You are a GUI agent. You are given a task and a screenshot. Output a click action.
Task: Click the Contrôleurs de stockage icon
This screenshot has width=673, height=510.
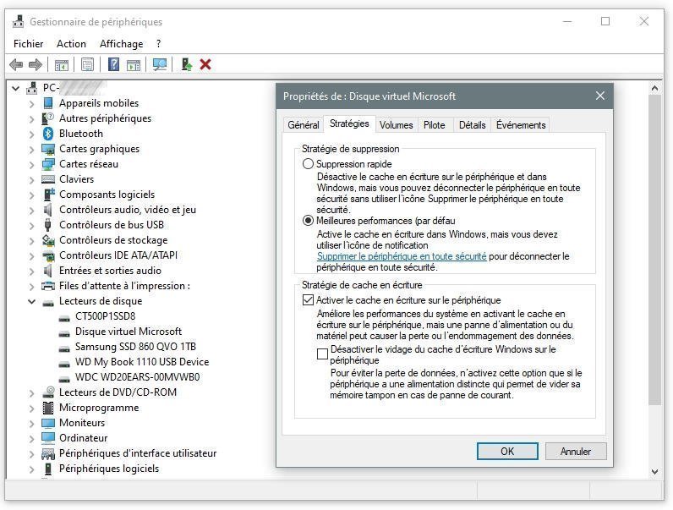(x=48, y=240)
